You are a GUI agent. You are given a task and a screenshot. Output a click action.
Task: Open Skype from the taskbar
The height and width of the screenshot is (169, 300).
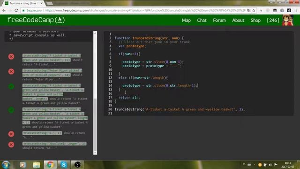pos(64,165)
